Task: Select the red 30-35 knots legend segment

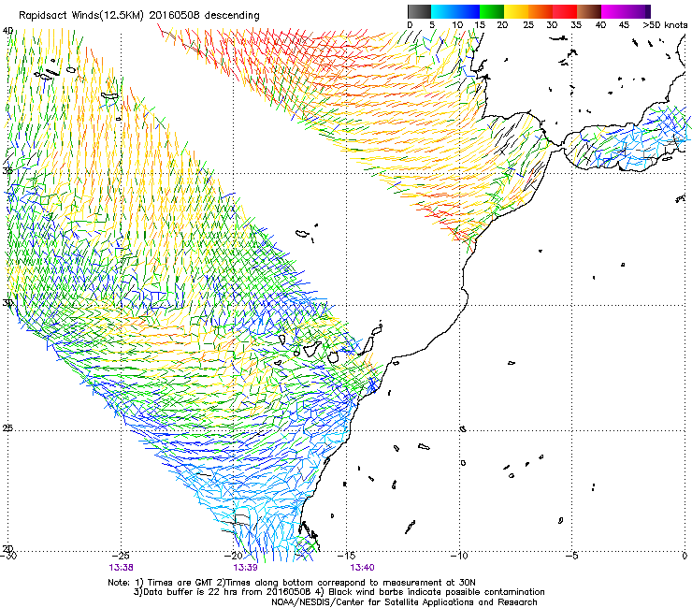Action: click(x=565, y=11)
